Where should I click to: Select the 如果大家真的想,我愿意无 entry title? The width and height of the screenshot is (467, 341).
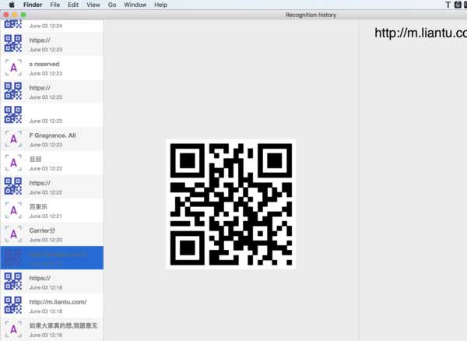point(63,325)
